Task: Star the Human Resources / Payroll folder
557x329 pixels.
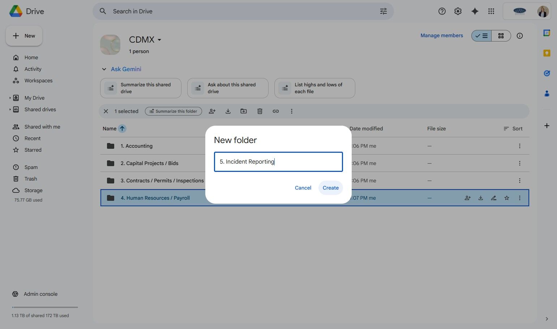Action: pos(507,198)
